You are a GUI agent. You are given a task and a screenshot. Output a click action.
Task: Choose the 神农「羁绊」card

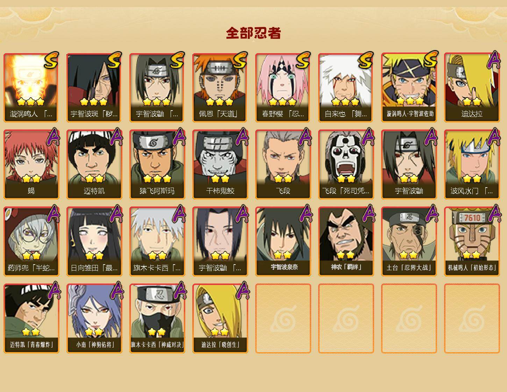(346, 241)
